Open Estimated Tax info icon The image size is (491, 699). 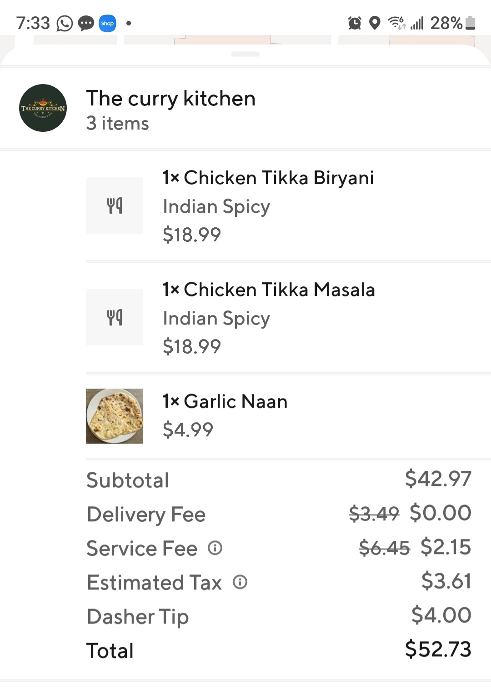coord(240,582)
